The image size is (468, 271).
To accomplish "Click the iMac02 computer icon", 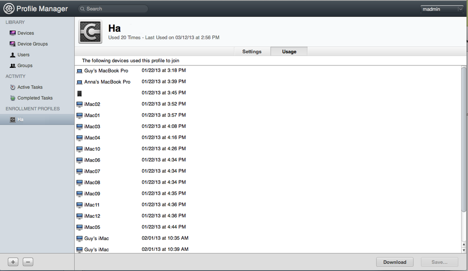I will 80,104.
